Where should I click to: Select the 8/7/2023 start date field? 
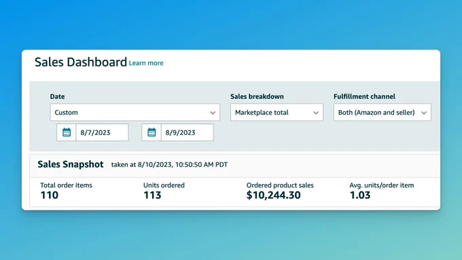coord(102,132)
